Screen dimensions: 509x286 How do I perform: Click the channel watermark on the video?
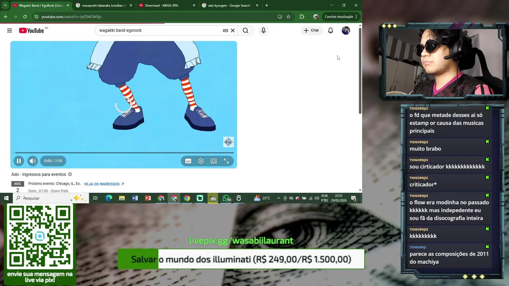(228, 142)
